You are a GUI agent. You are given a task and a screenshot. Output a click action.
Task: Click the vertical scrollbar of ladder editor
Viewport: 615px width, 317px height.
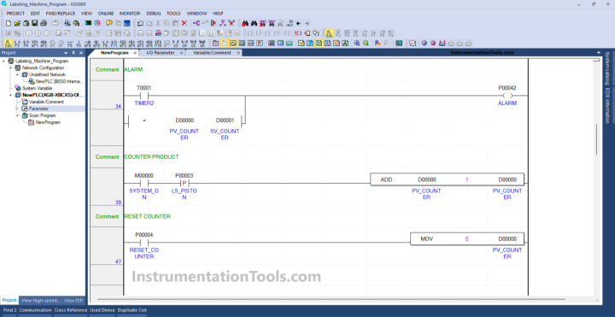[596, 139]
